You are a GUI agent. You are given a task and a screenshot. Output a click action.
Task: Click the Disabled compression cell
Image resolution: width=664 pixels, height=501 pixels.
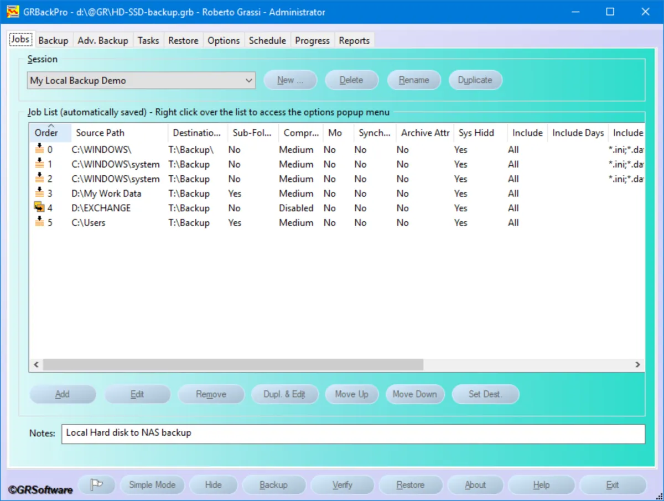(x=296, y=208)
